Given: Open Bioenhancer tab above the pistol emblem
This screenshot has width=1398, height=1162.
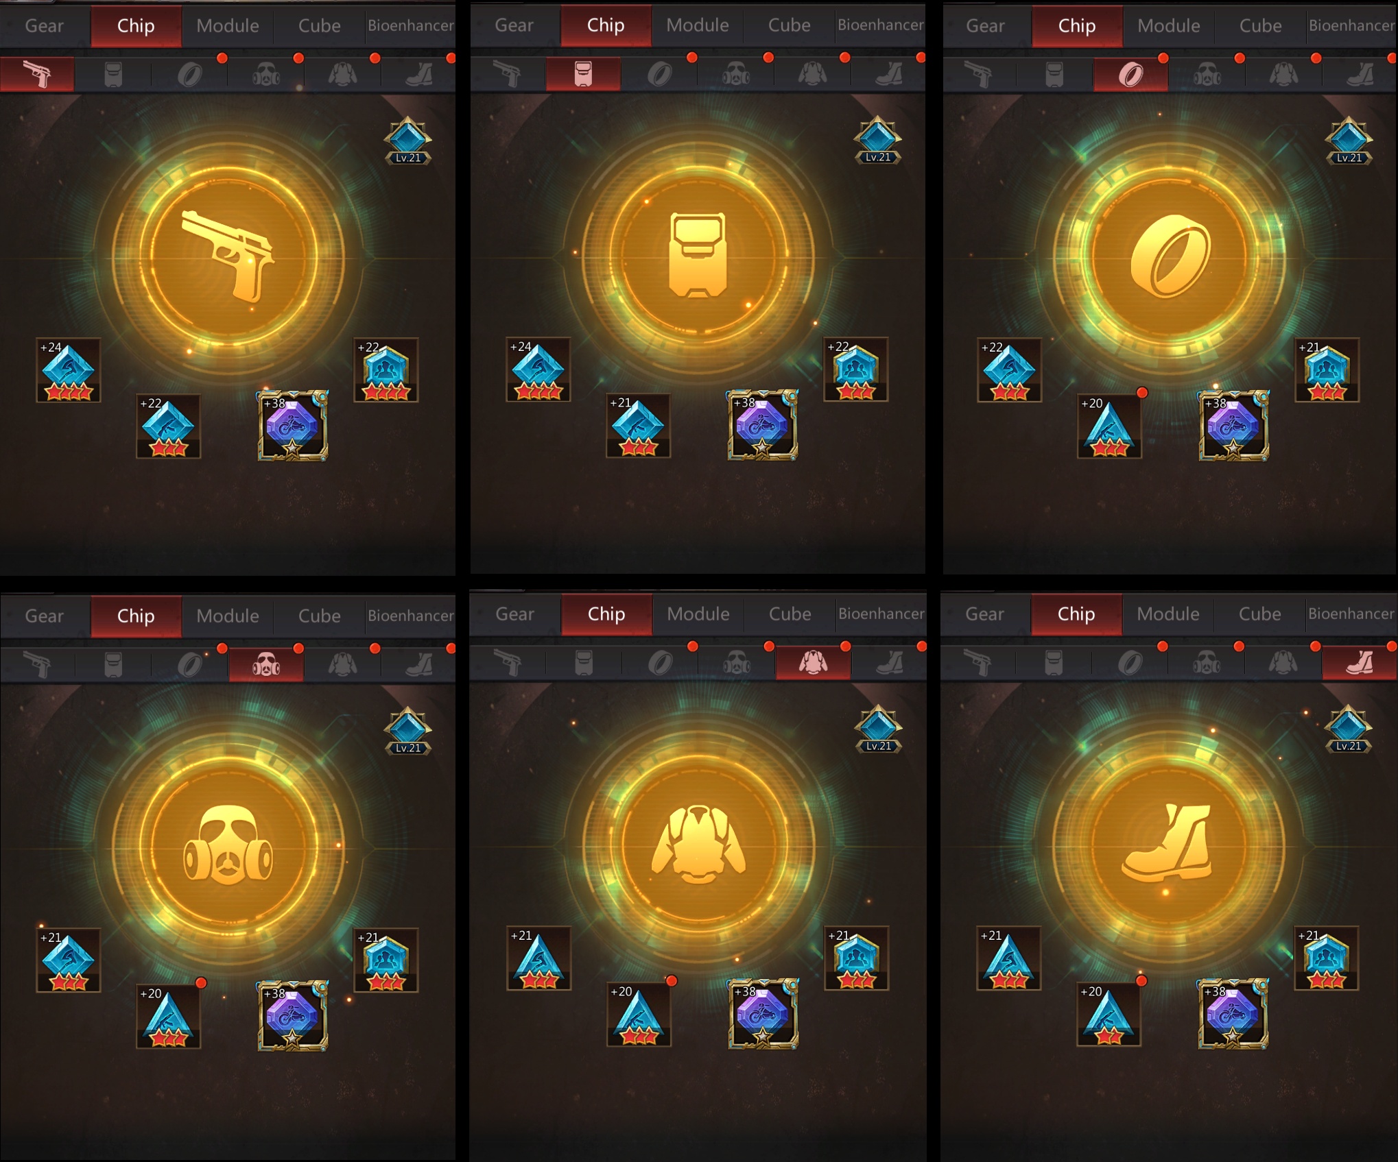Looking at the screenshot, I should (x=410, y=26).
